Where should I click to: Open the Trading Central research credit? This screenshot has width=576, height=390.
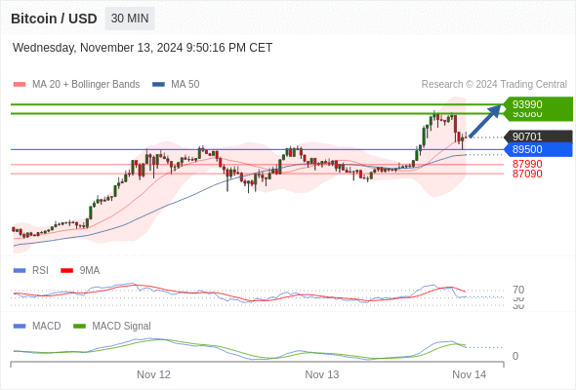(x=494, y=85)
